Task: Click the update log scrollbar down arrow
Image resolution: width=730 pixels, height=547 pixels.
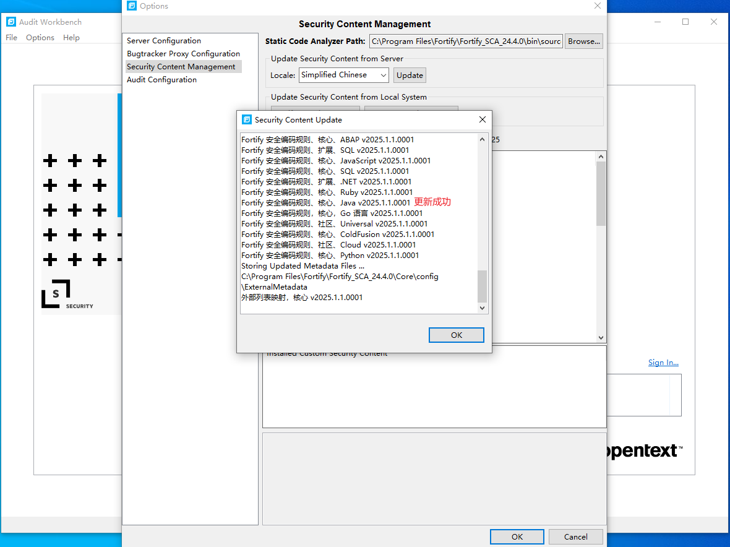Action: click(482, 308)
